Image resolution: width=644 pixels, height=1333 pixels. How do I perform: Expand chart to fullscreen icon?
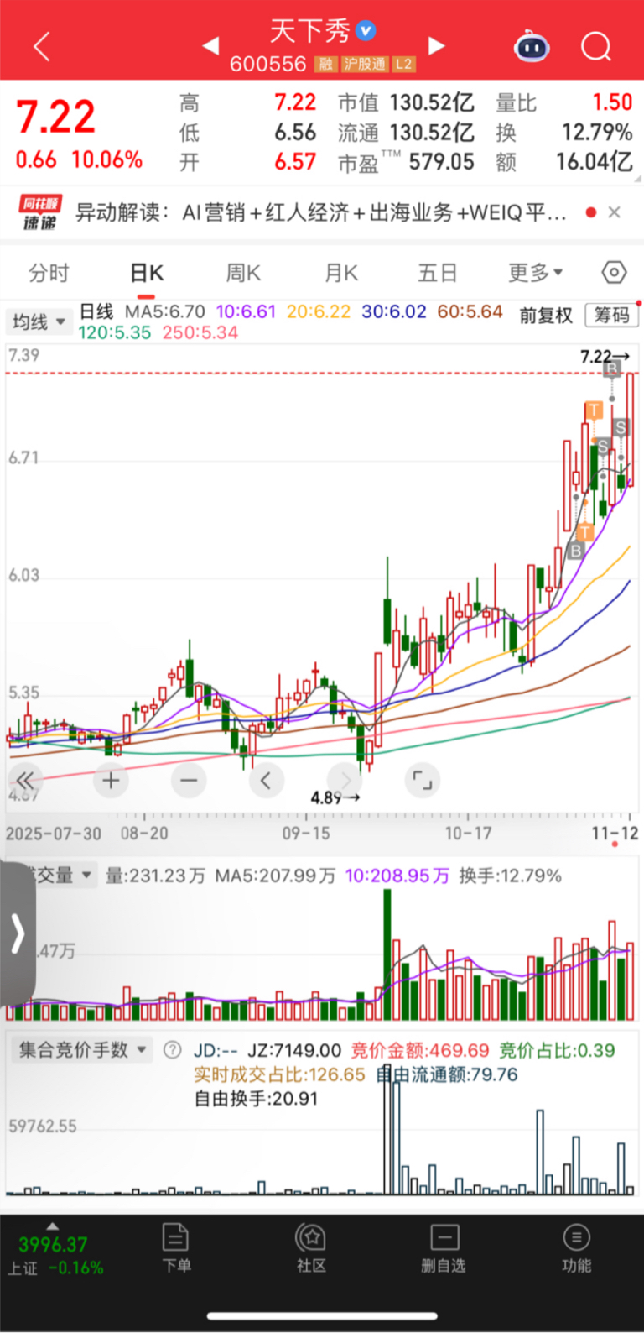pos(423,781)
